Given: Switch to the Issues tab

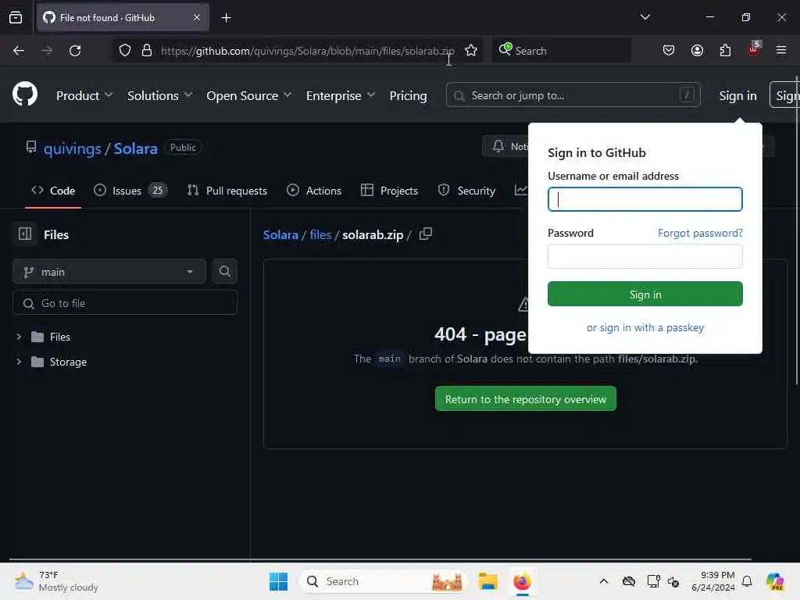Looking at the screenshot, I should 130,191.
